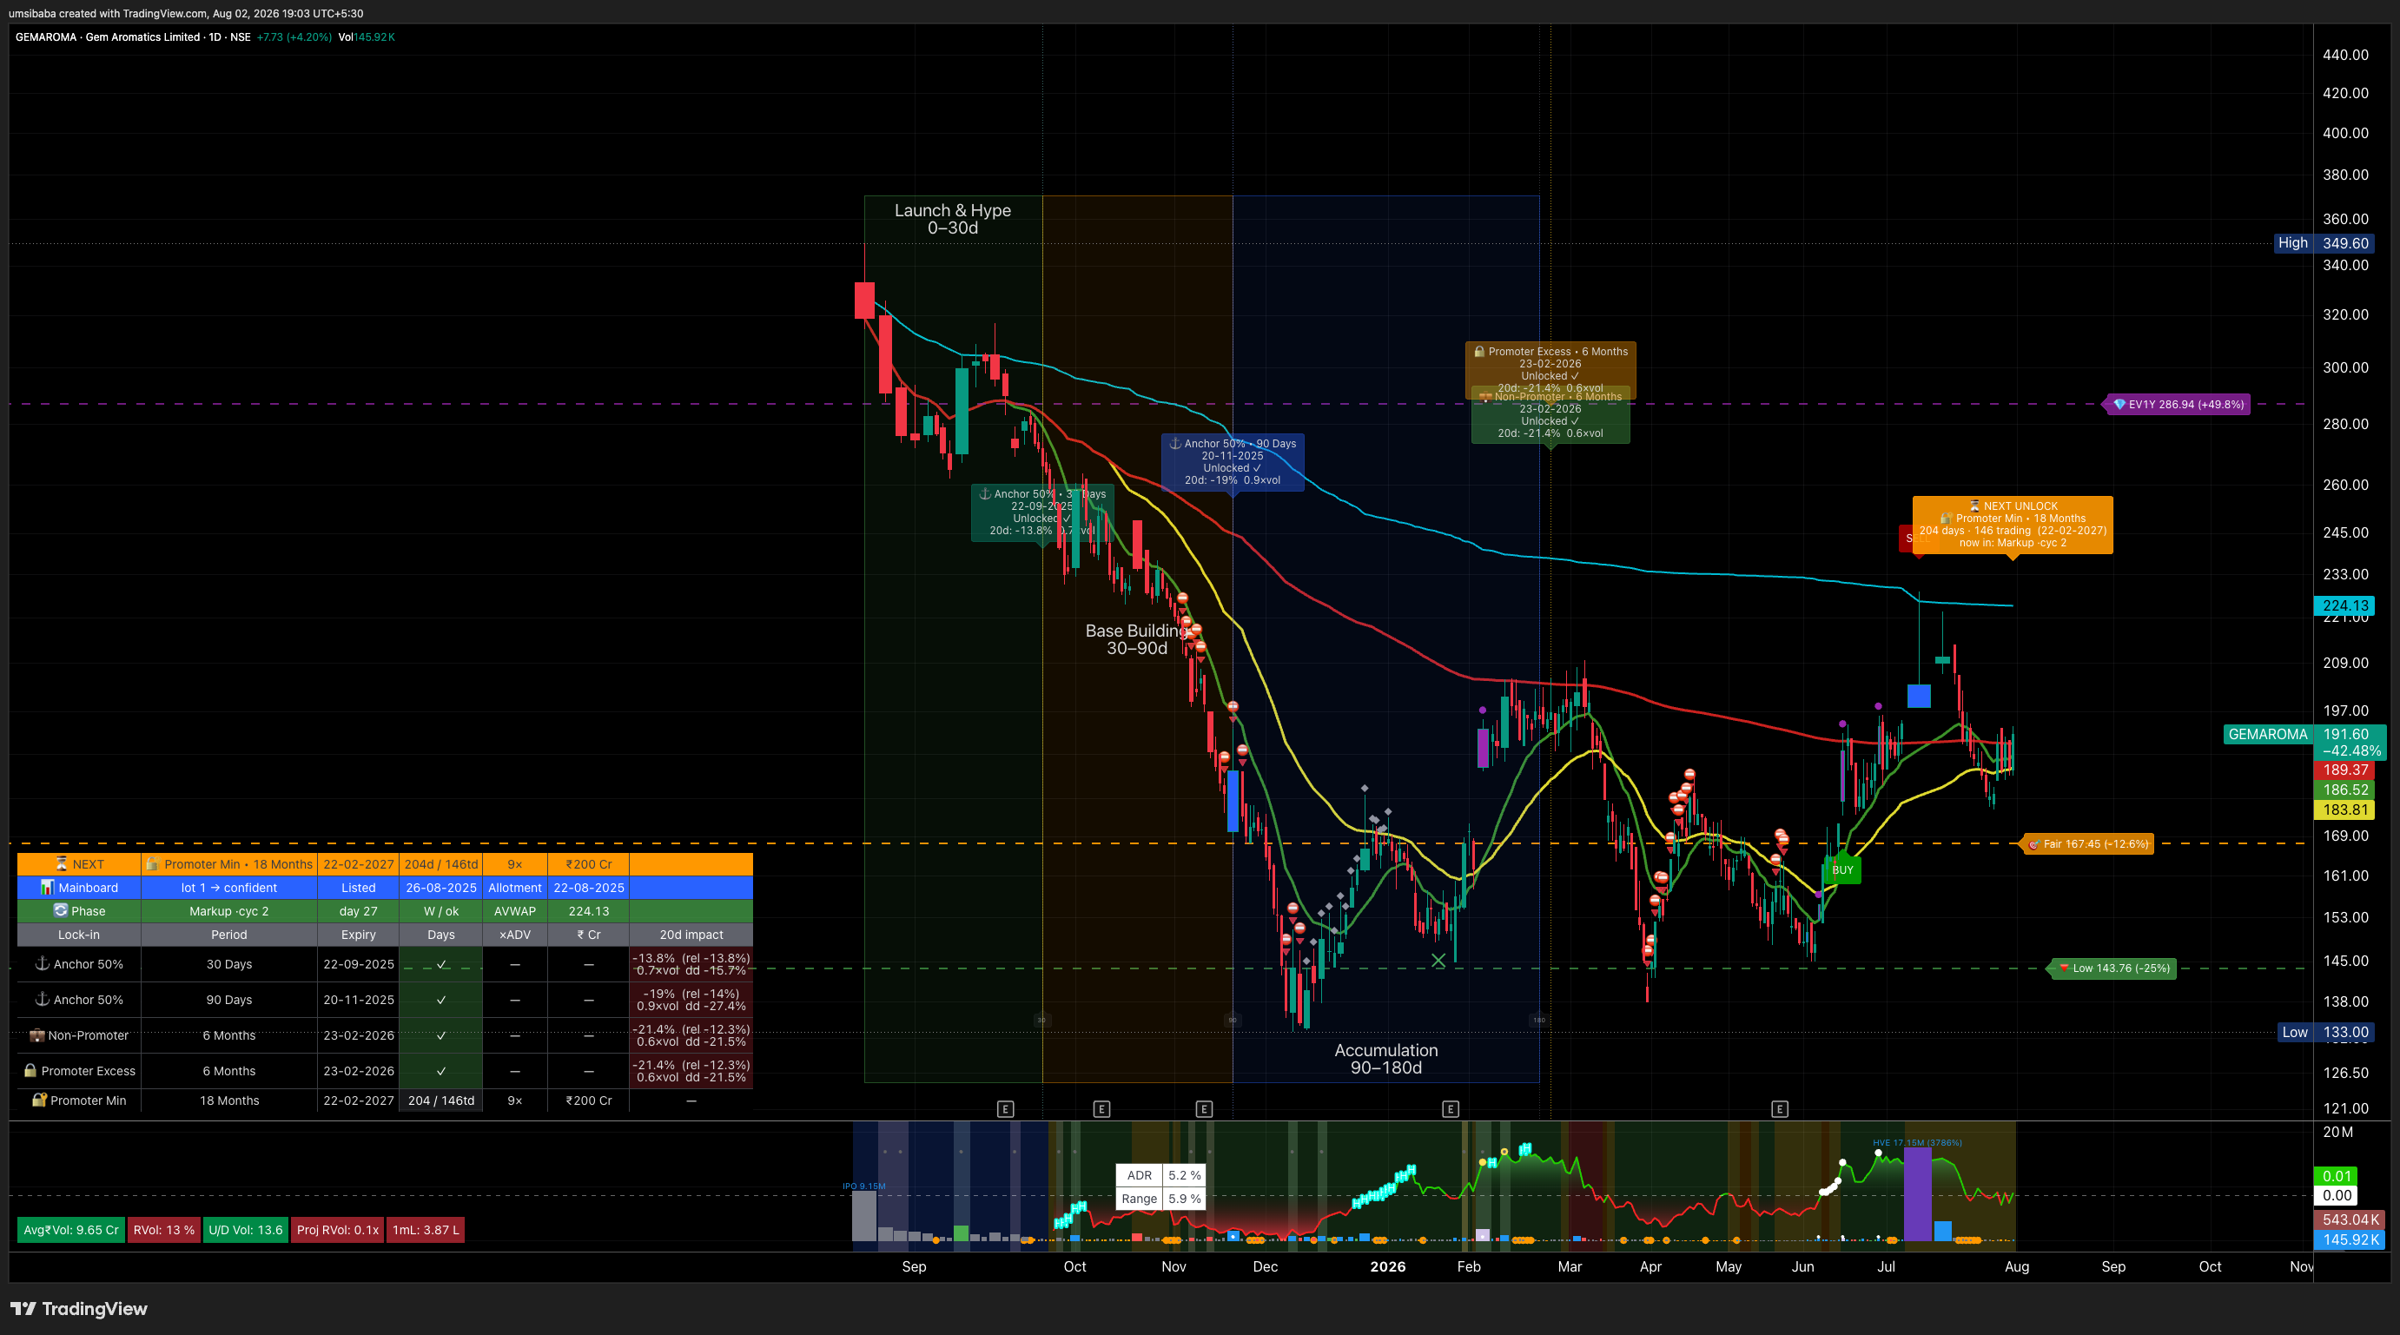
Task: Click the bar chart icon beside Mainboard
Action: click(47, 887)
